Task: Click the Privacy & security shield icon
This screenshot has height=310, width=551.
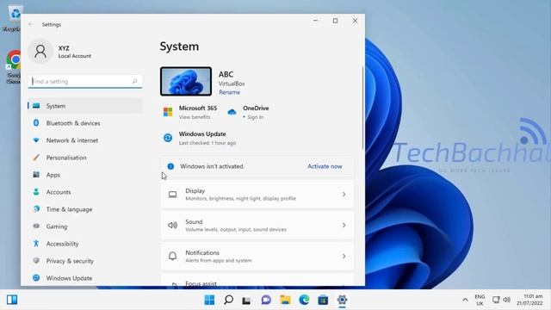Action: click(x=36, y=260)
